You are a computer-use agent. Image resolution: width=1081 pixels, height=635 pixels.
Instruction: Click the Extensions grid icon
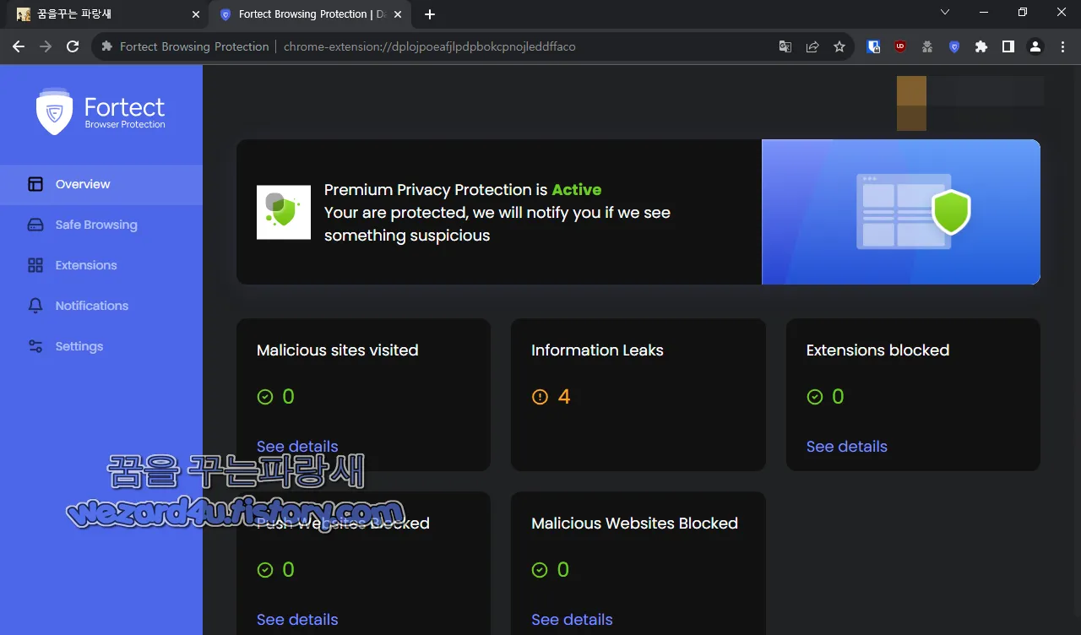coord(35,265)
